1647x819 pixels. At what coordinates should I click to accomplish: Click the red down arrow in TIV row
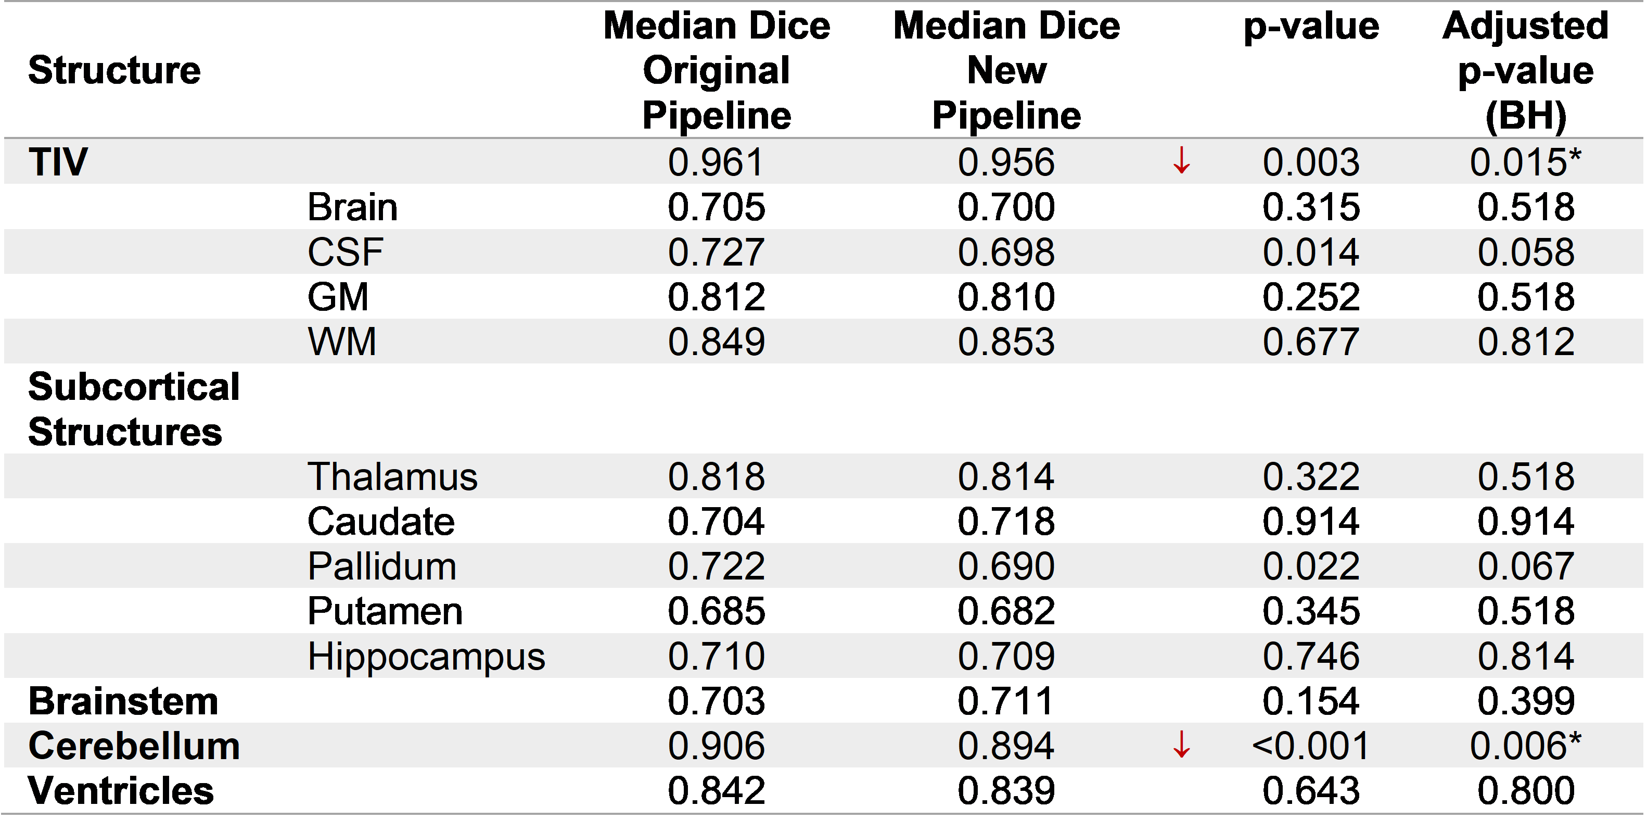[x=1181, y=160]
